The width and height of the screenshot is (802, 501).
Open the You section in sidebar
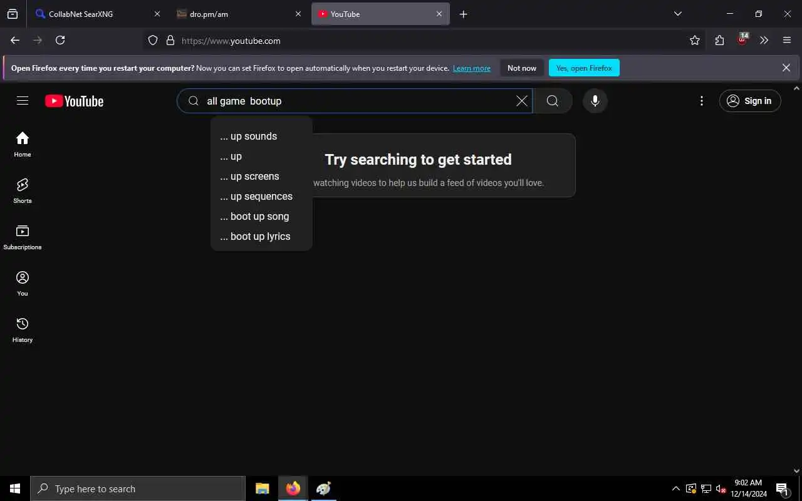click(x=23, y=283)
